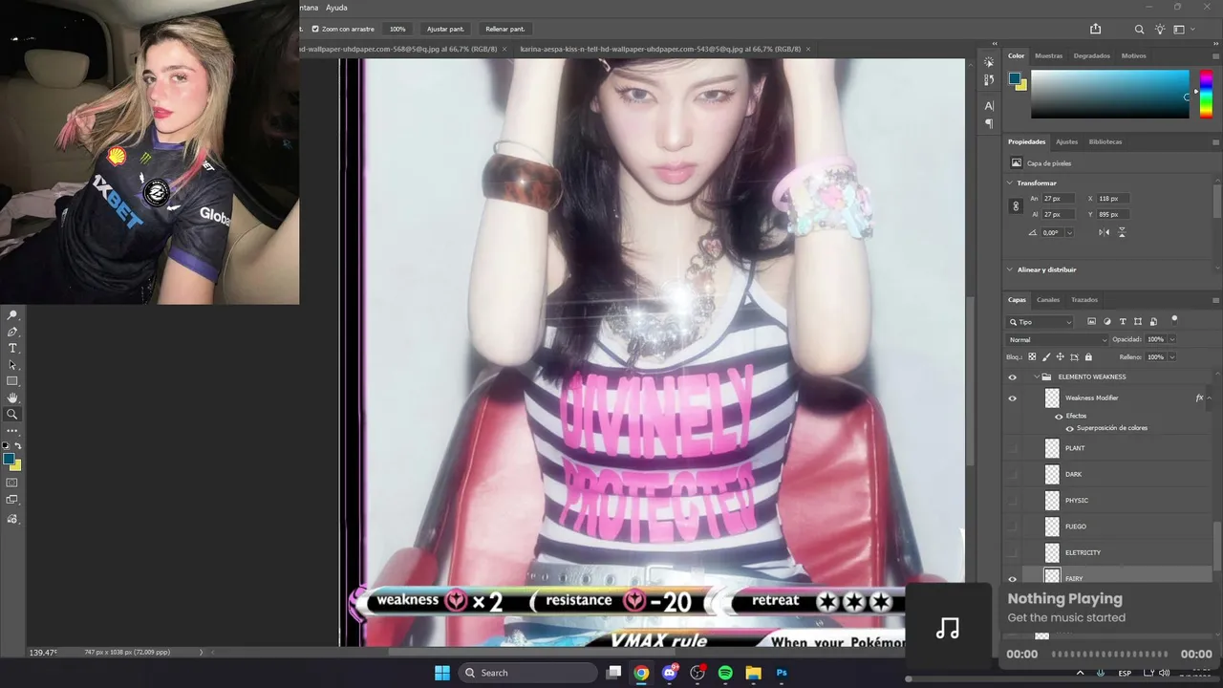Open the Ayuda menu
1223x688 pixels.
336,8
